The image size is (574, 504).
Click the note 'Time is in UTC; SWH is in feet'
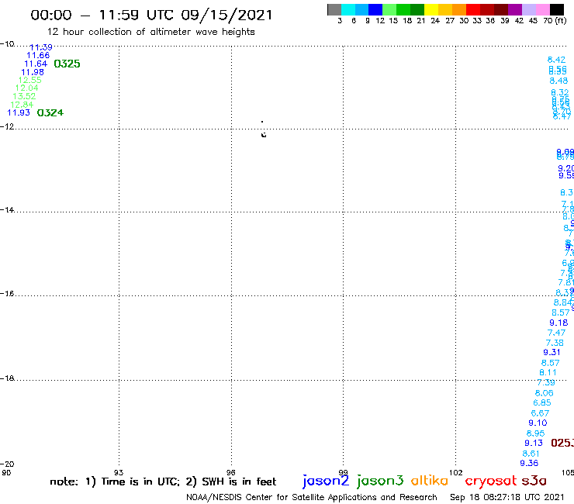point(163,482)
